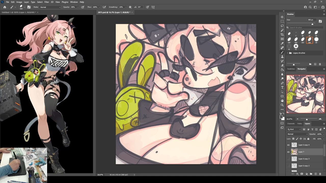Adjust the brush Size slider handle

point(312,24)
